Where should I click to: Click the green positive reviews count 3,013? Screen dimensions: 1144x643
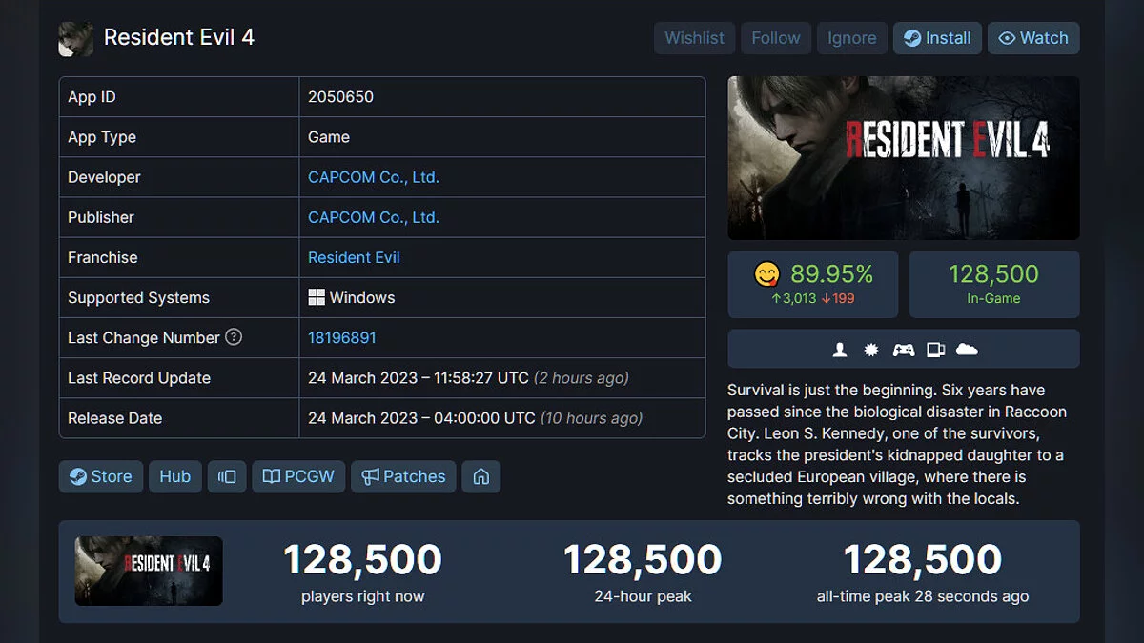793,298
